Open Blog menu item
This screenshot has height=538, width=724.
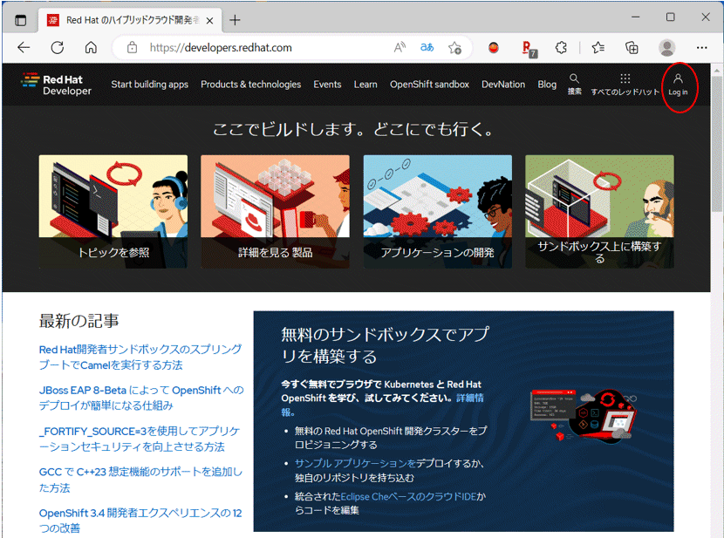(x=547, y=85)
